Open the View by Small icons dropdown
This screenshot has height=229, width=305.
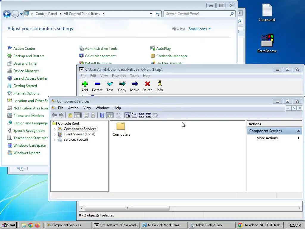pos(200,29)
